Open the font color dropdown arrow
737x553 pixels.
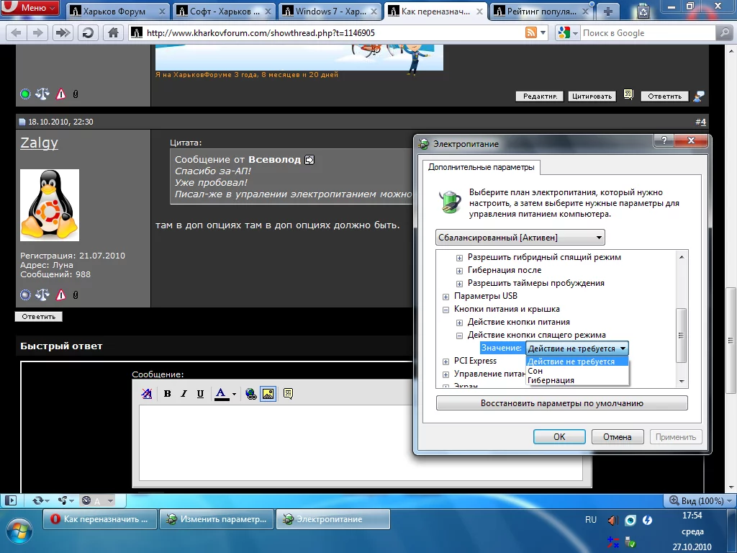234,394
